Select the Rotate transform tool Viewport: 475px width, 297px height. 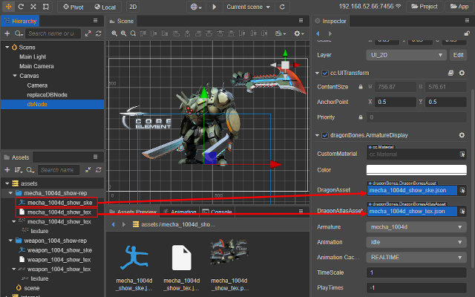21,7
